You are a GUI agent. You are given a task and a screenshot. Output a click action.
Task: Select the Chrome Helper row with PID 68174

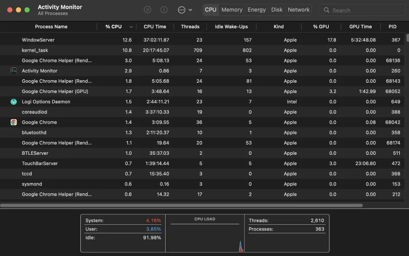tap(202, 143)
